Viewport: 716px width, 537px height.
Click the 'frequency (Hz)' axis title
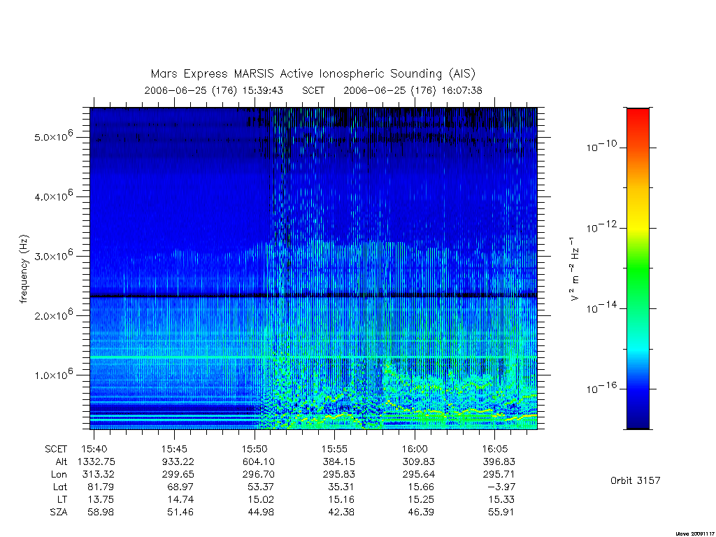24,268
